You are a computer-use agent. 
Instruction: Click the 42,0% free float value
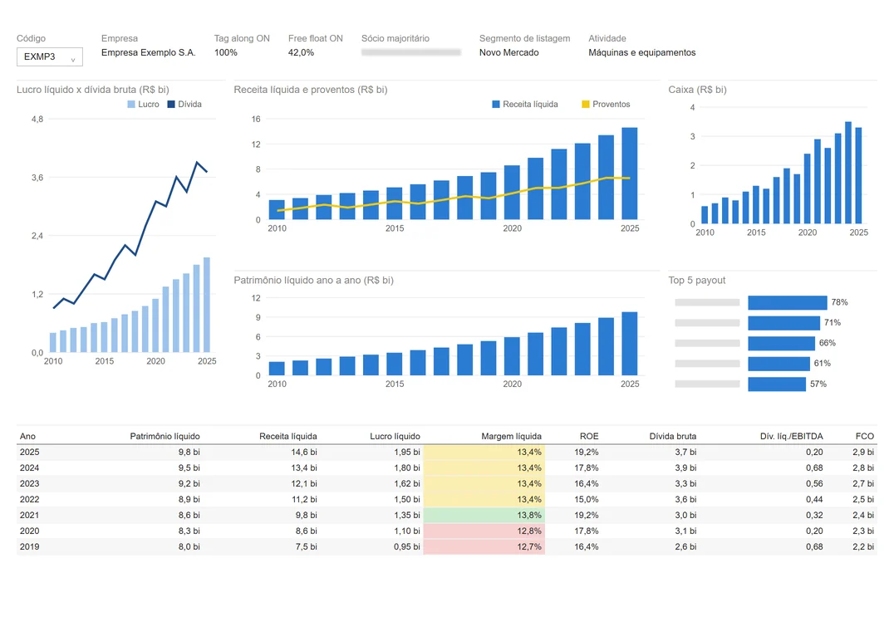point(301,53)
